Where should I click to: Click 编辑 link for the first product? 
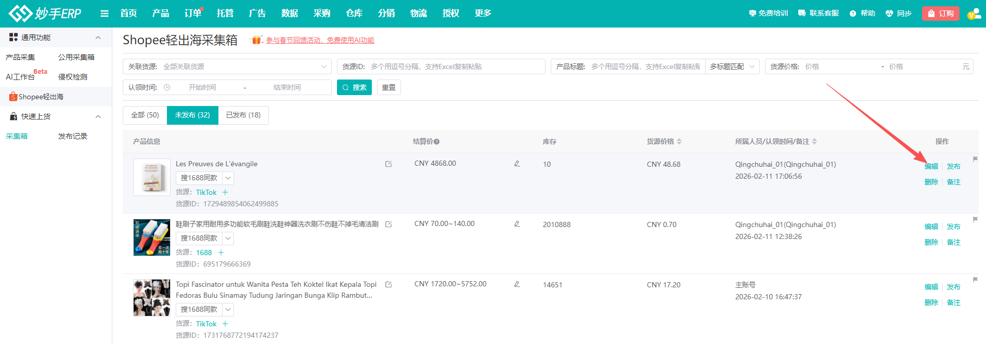coord(931,166)
